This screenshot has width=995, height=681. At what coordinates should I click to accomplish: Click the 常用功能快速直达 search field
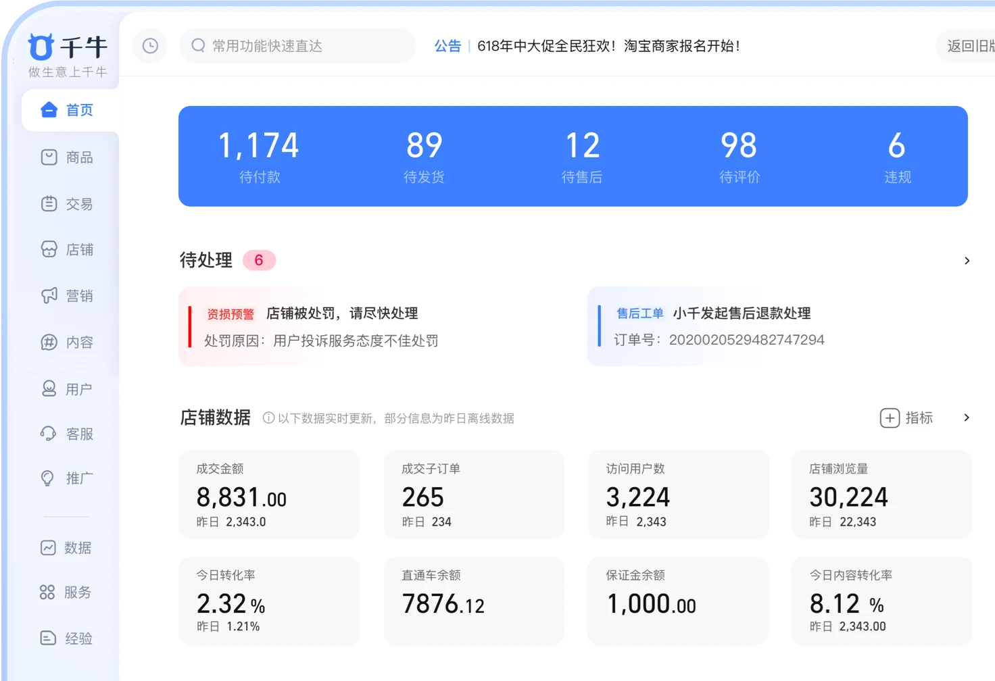(297, 46)
